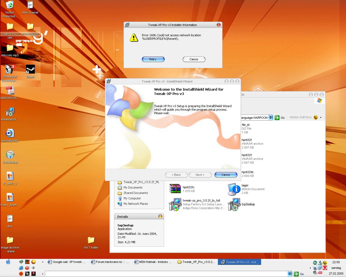Click Retry in the Error 1606 dialog
Image resolution: width=346 pixels, height=277 pixels.
153,59
